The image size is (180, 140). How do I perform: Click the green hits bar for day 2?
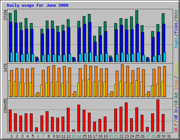click(x=16, y=16)
